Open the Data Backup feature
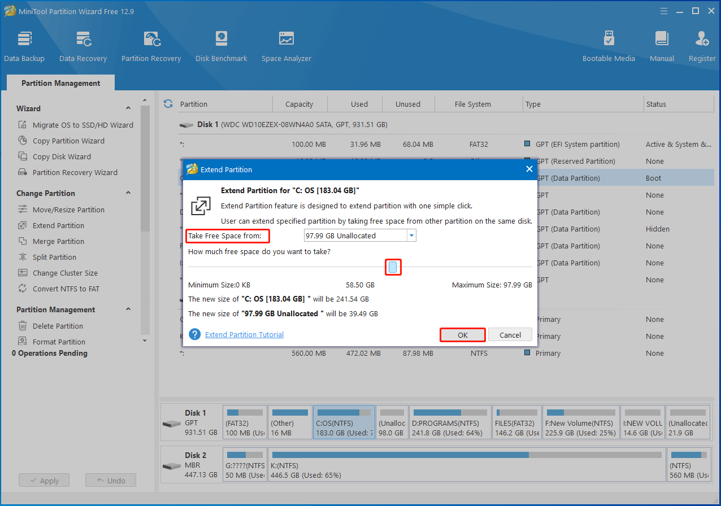 (x=24, y=45)
